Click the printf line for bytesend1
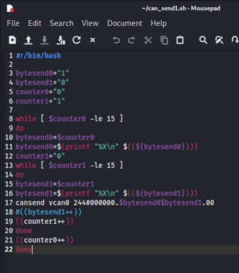Viewport: 239px width, 273px height. 107,193
